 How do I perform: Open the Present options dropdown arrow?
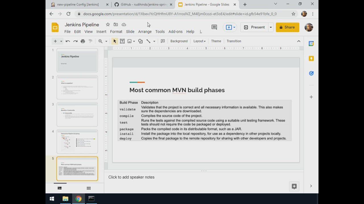coord(271,27)
